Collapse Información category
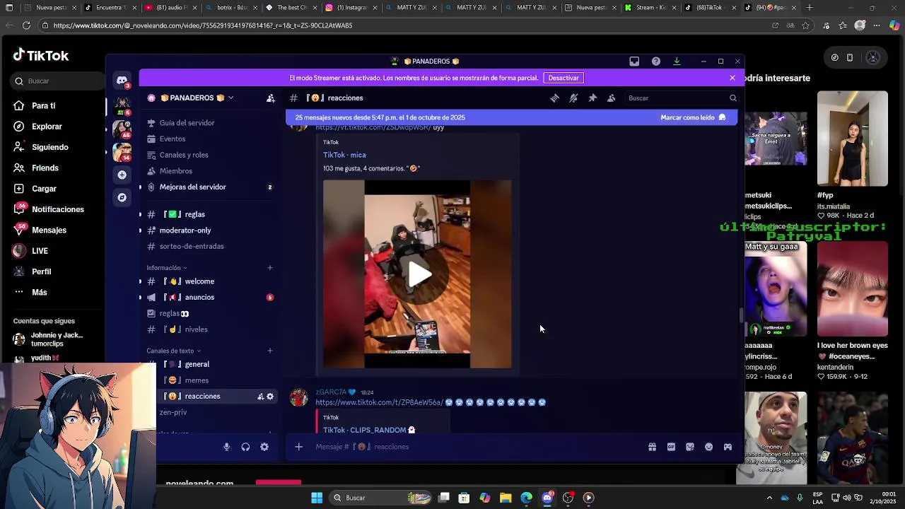 coord(167,268)
